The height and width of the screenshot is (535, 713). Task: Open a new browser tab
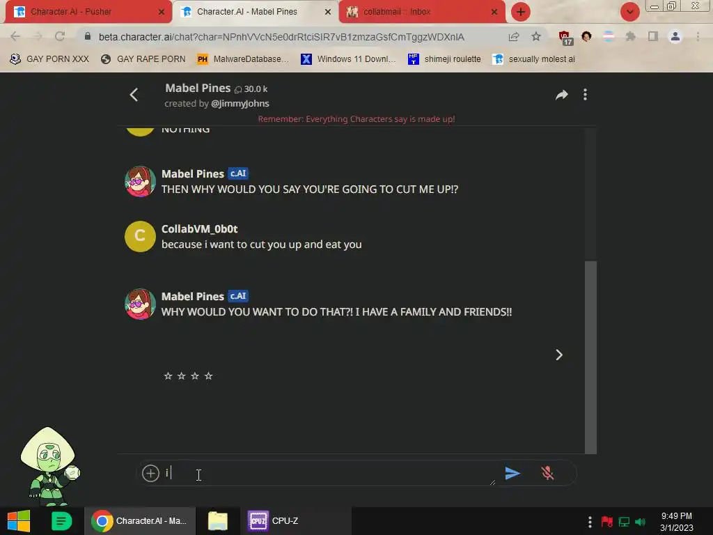tap(521, 12)
